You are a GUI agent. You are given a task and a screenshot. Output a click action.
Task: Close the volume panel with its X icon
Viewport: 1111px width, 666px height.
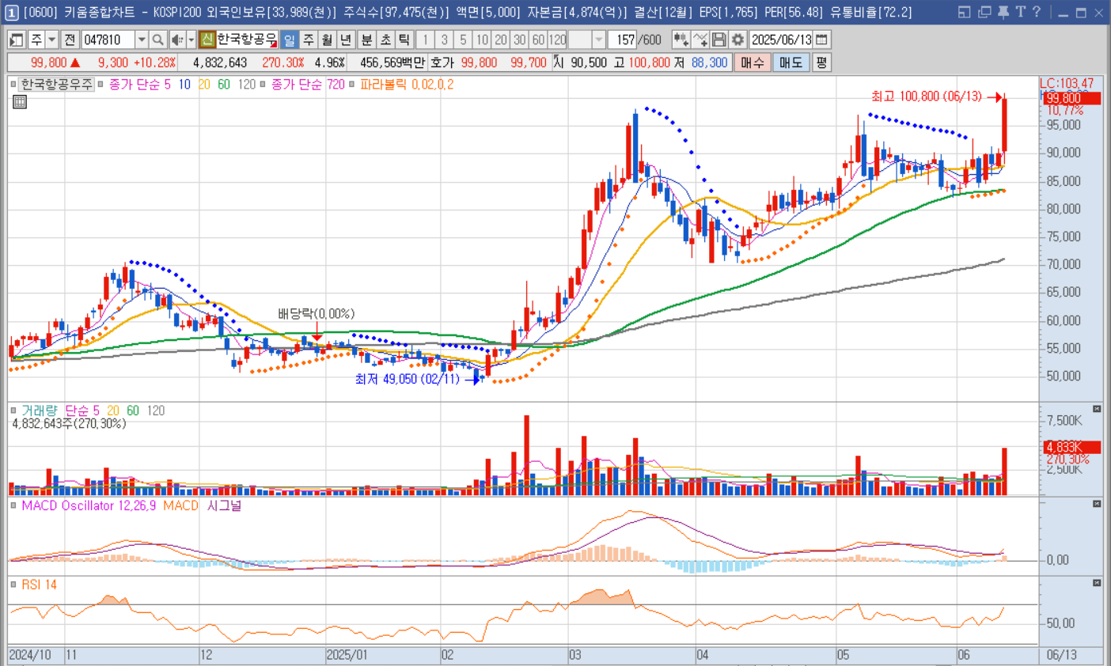pyautogui.click(x=1097, y=409)
